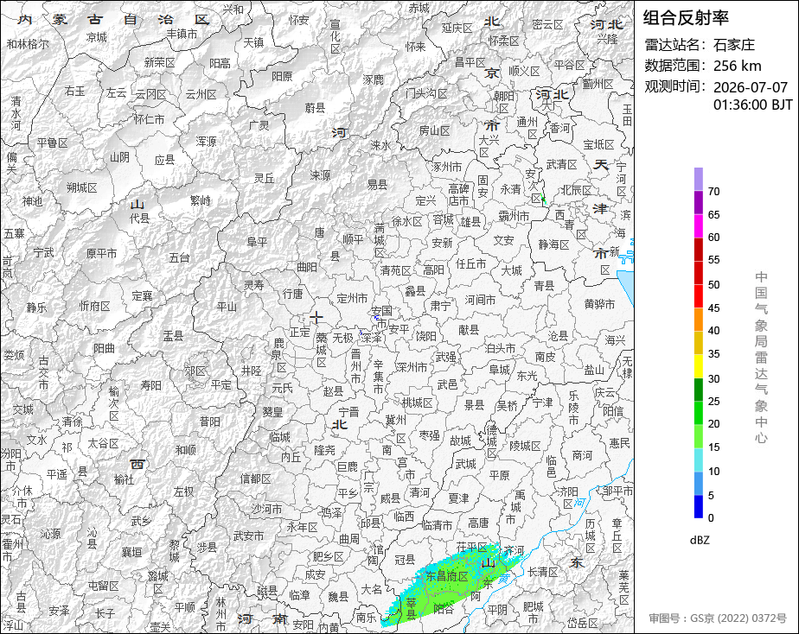Screen dimensions: 799x634
Task: Select the 10–15 dBZ cyan legend swatch
Action: click(698, 460)
